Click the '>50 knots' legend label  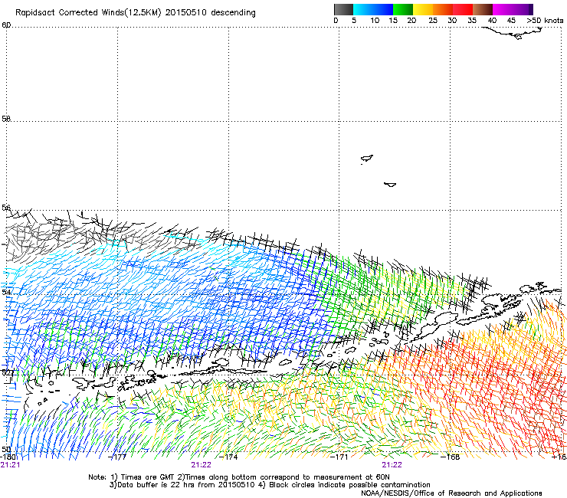545,21
